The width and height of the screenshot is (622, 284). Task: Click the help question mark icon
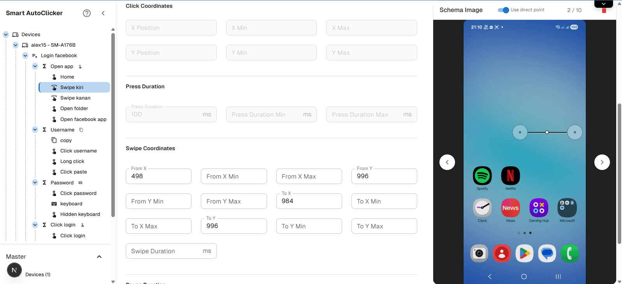tap(87, 13)
